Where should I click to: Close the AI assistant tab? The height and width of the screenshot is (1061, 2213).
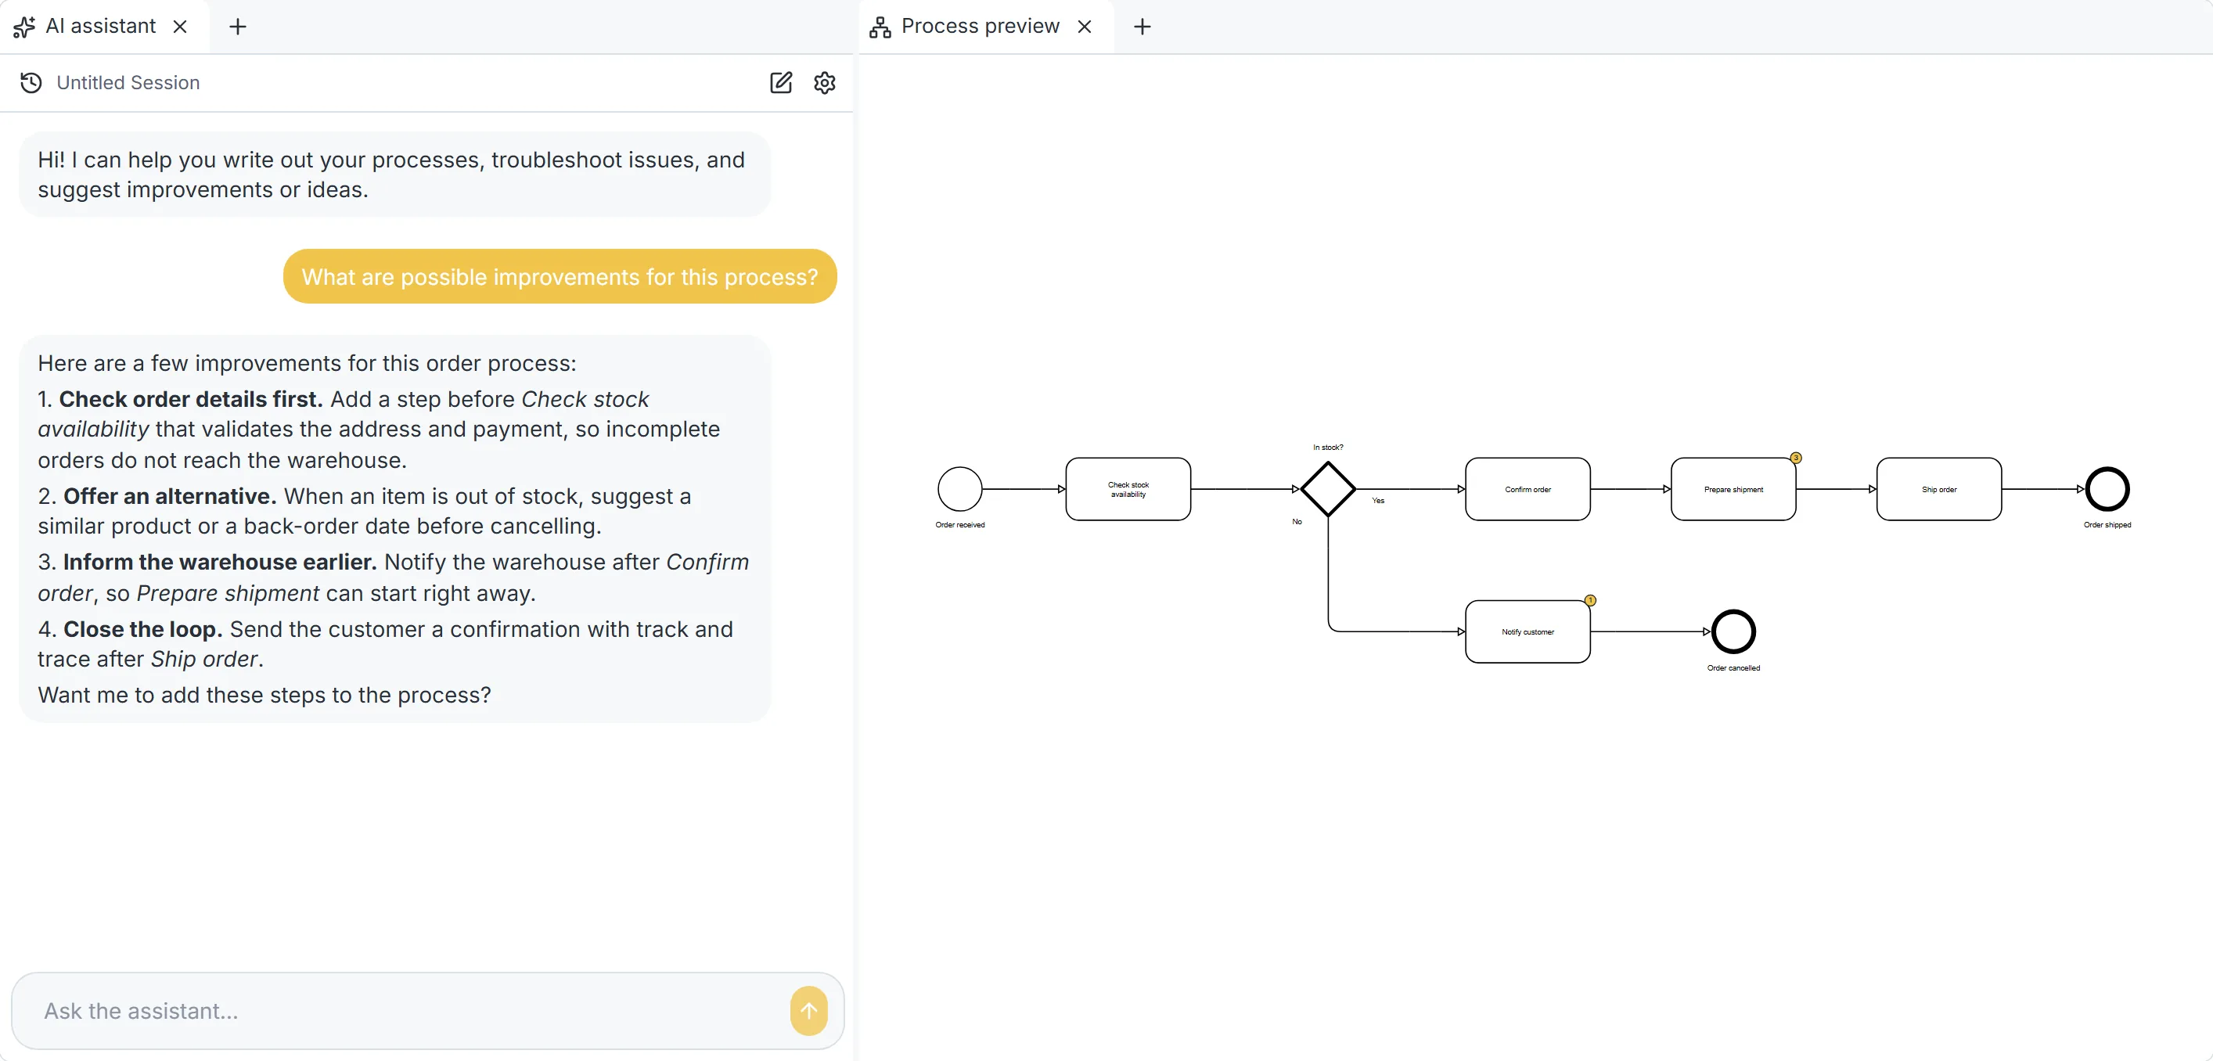pos(179,27)
